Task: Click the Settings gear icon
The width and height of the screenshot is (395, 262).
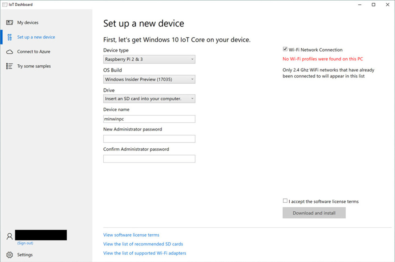Action: (9, 255)
